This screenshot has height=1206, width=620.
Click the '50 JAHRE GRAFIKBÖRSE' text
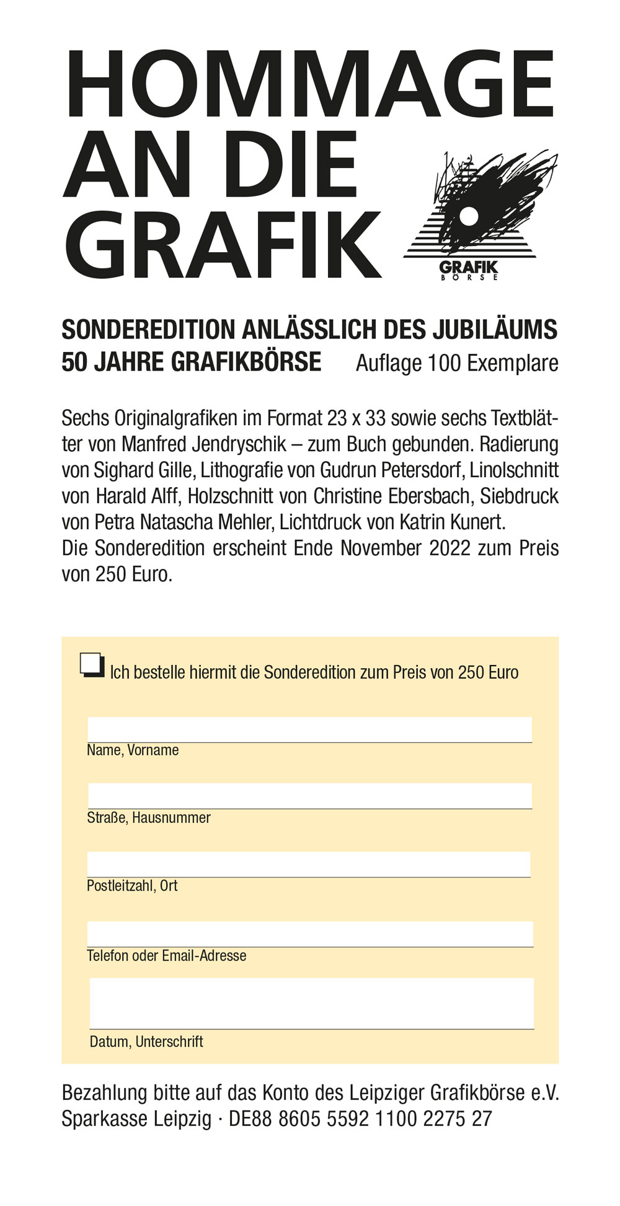click(x=192, y=362)
